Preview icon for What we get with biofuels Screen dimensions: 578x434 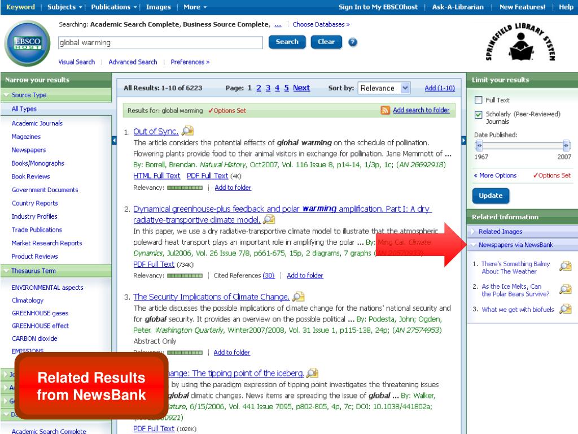565,309
